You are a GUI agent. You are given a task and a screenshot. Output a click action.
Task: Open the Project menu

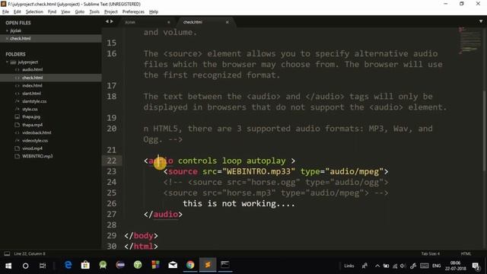point(111,12)
